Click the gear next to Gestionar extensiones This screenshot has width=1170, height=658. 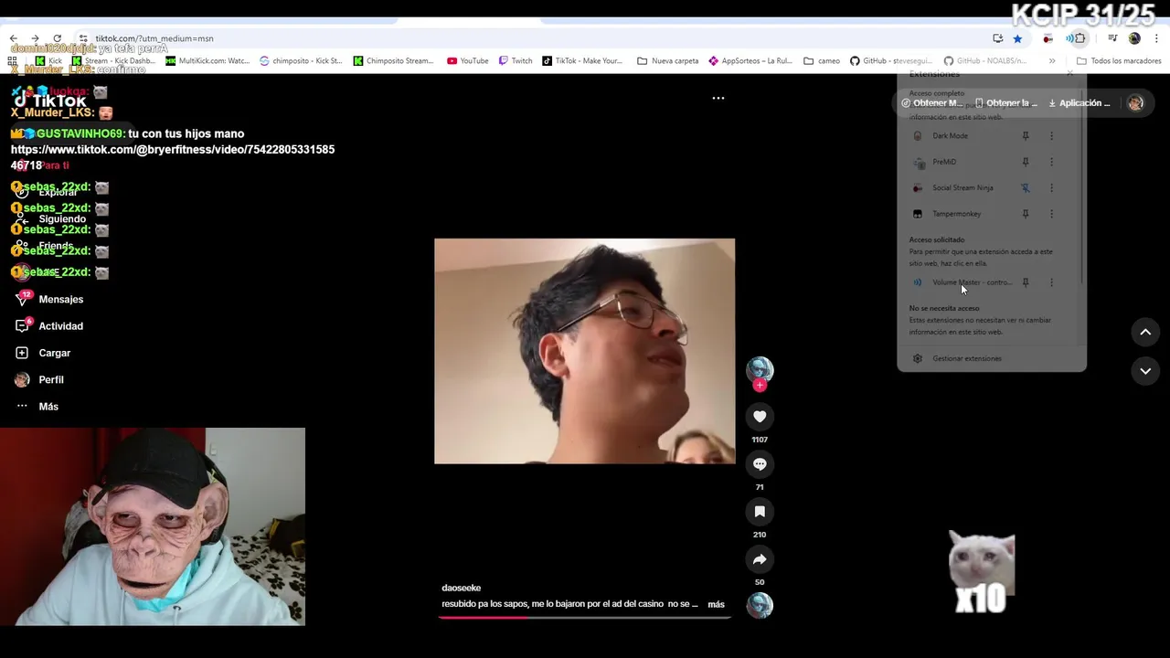tap(918, 358)
